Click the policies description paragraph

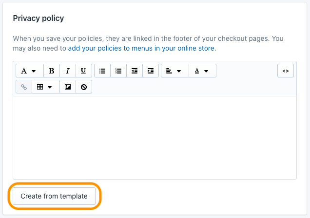tap(146, 38)
